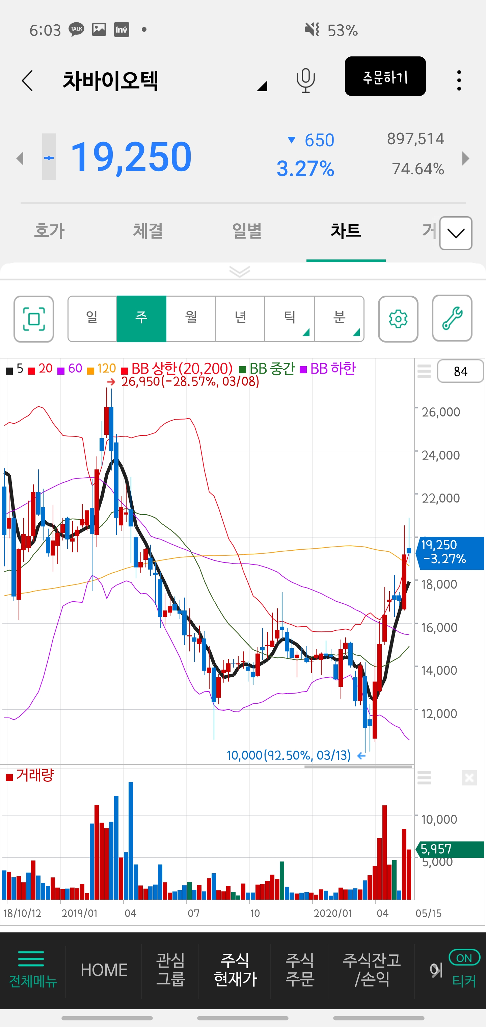Open 분 minute interval dropdown
The height and width of the screenshot is (1027, 486).
[x=339, y=319]
